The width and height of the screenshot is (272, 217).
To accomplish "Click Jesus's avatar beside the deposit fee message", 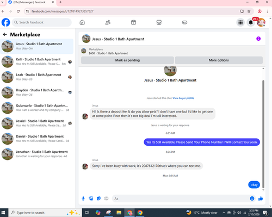I will point(85,116).
